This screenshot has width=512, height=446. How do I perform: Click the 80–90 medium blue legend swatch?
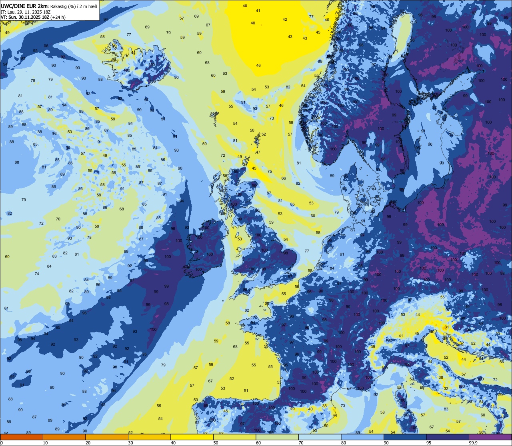362,437
